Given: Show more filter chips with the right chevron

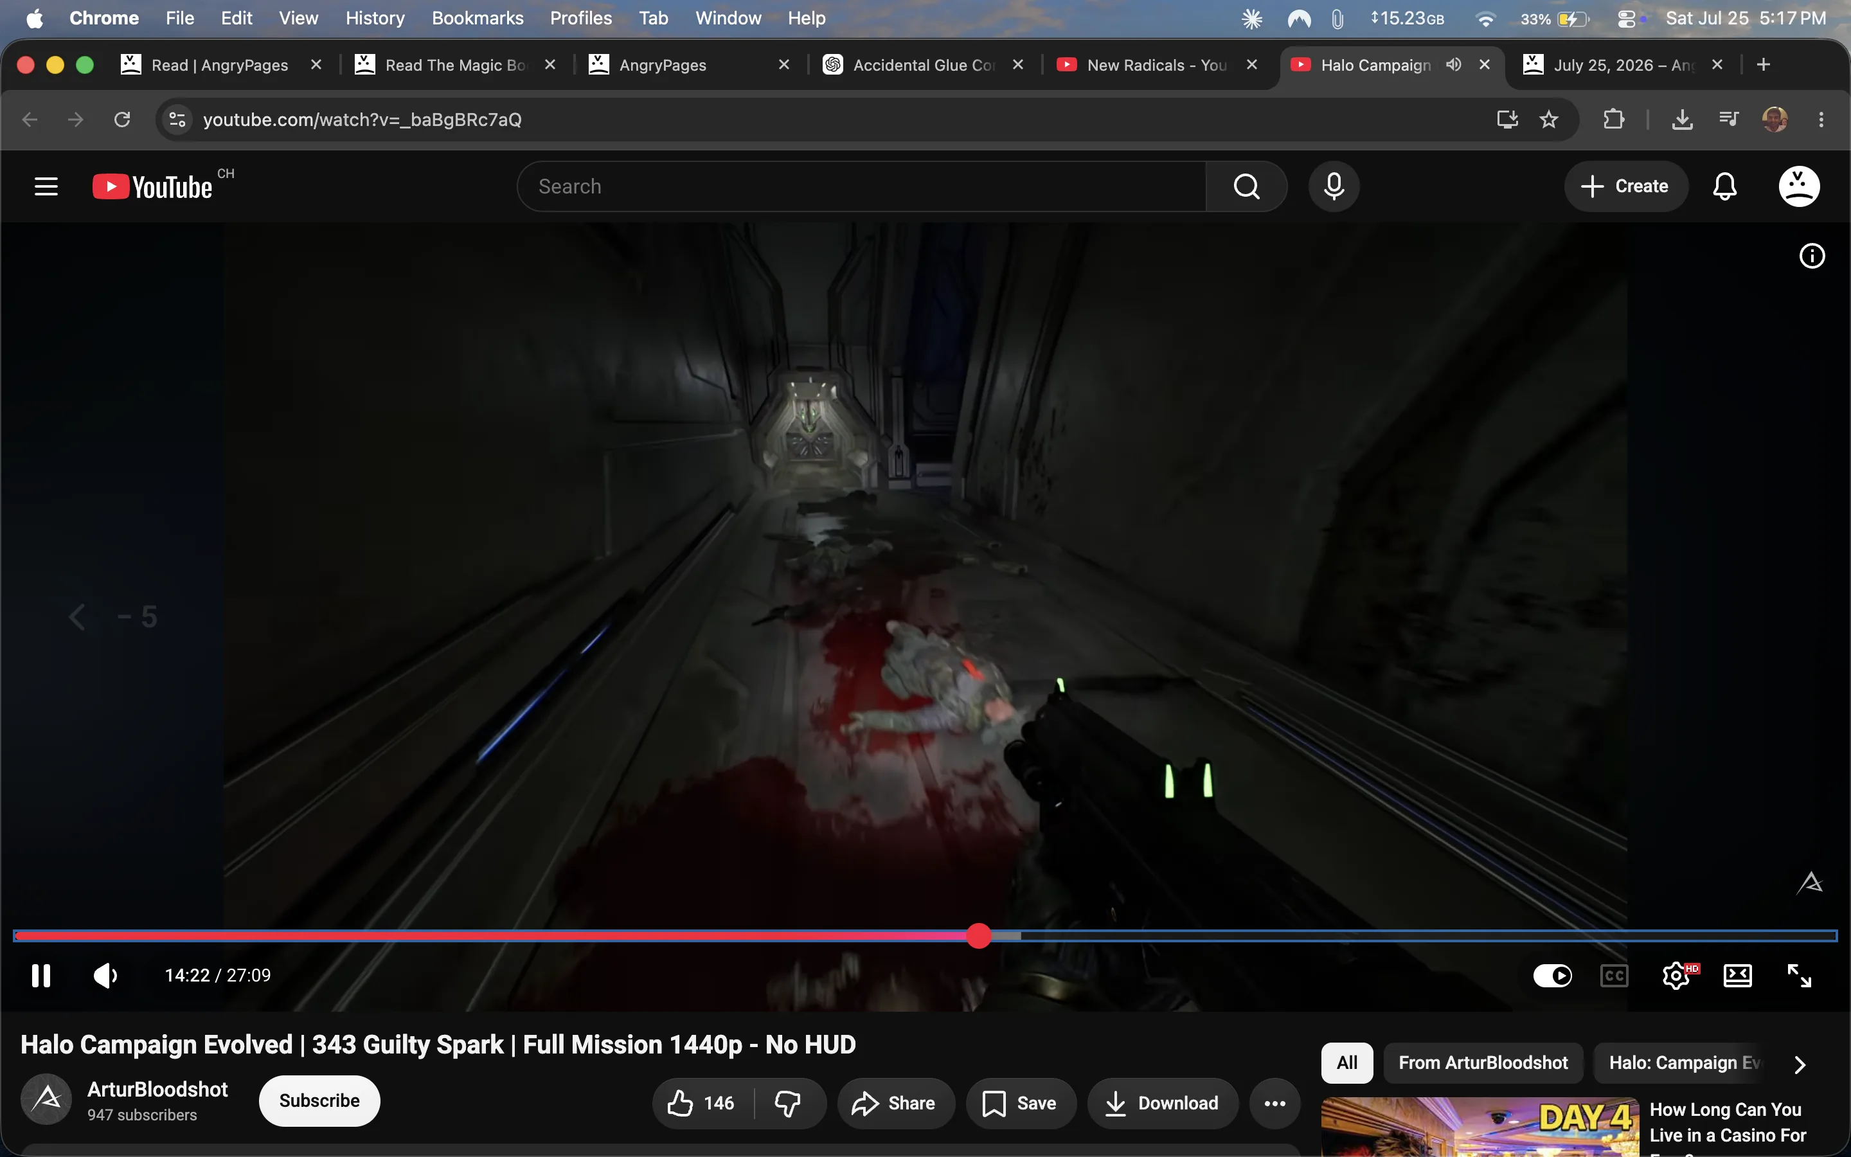Looking at the screenshot, I should click(x=1800, y=1064).
